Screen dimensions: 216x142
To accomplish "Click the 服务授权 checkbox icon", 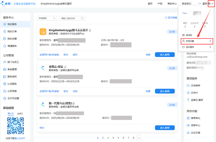I will [x=5, y=76].
